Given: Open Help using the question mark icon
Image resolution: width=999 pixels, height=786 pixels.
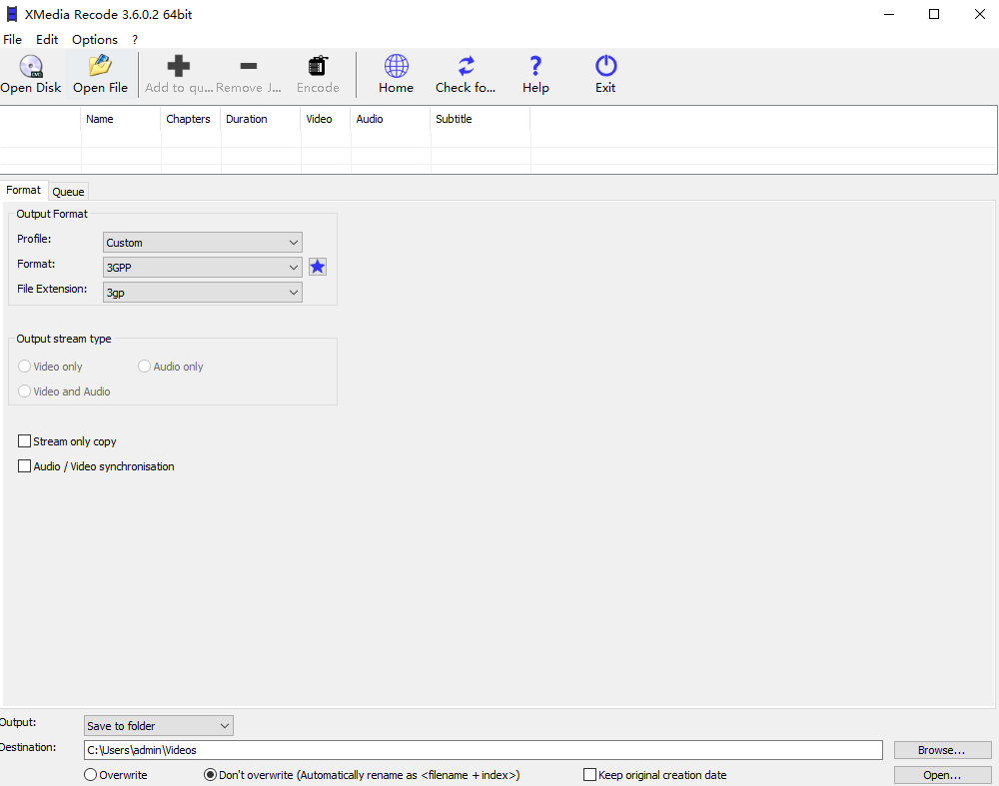Looking at the screenshot, I should [x=535, y=72].
